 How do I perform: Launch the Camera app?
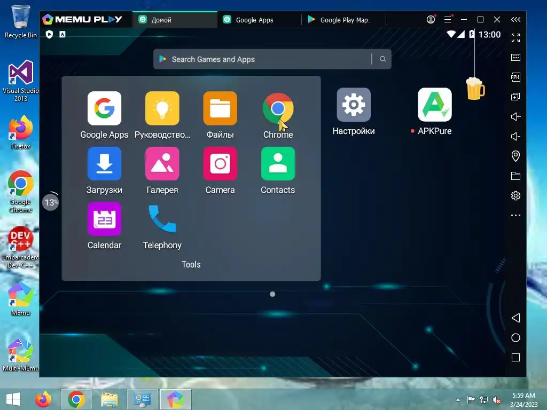click(x=220, y=163)
